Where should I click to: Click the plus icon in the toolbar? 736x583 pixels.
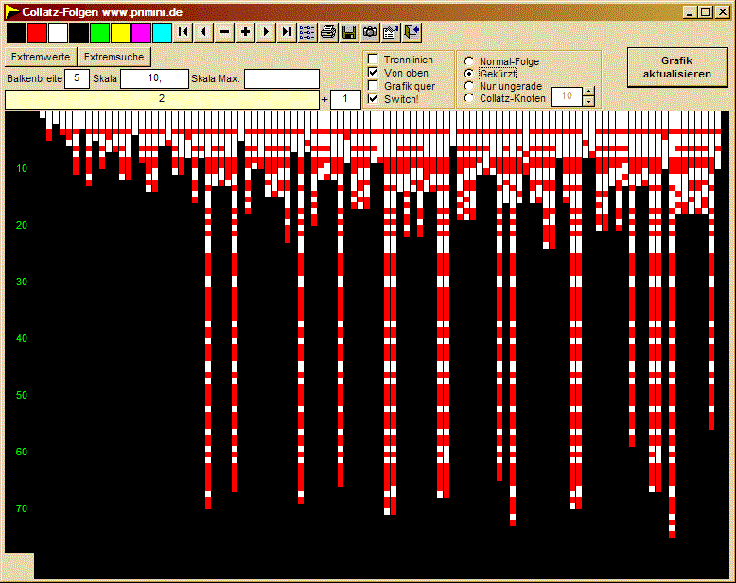[245, 32]
